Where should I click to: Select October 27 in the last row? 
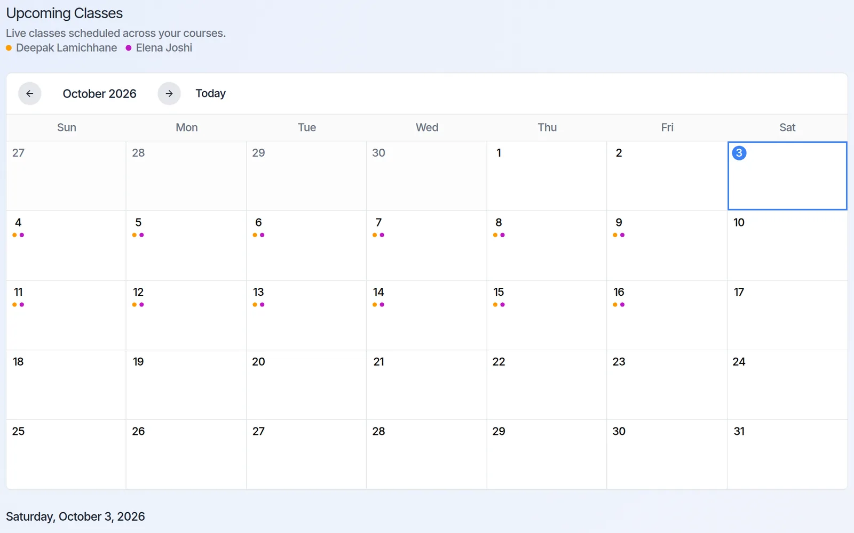tap(306, 455)
